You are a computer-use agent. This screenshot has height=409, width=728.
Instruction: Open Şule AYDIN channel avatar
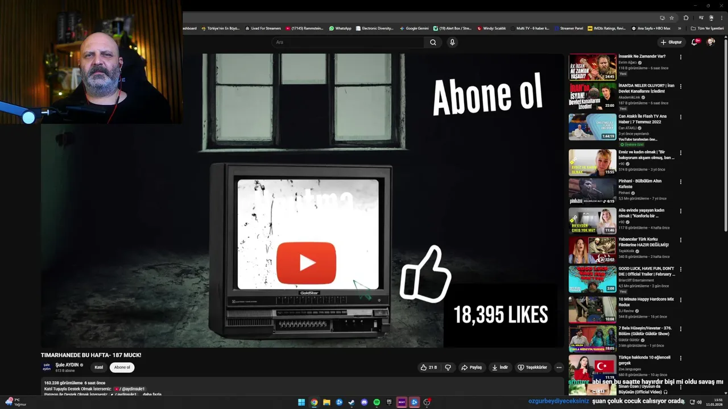pos(47,368)
